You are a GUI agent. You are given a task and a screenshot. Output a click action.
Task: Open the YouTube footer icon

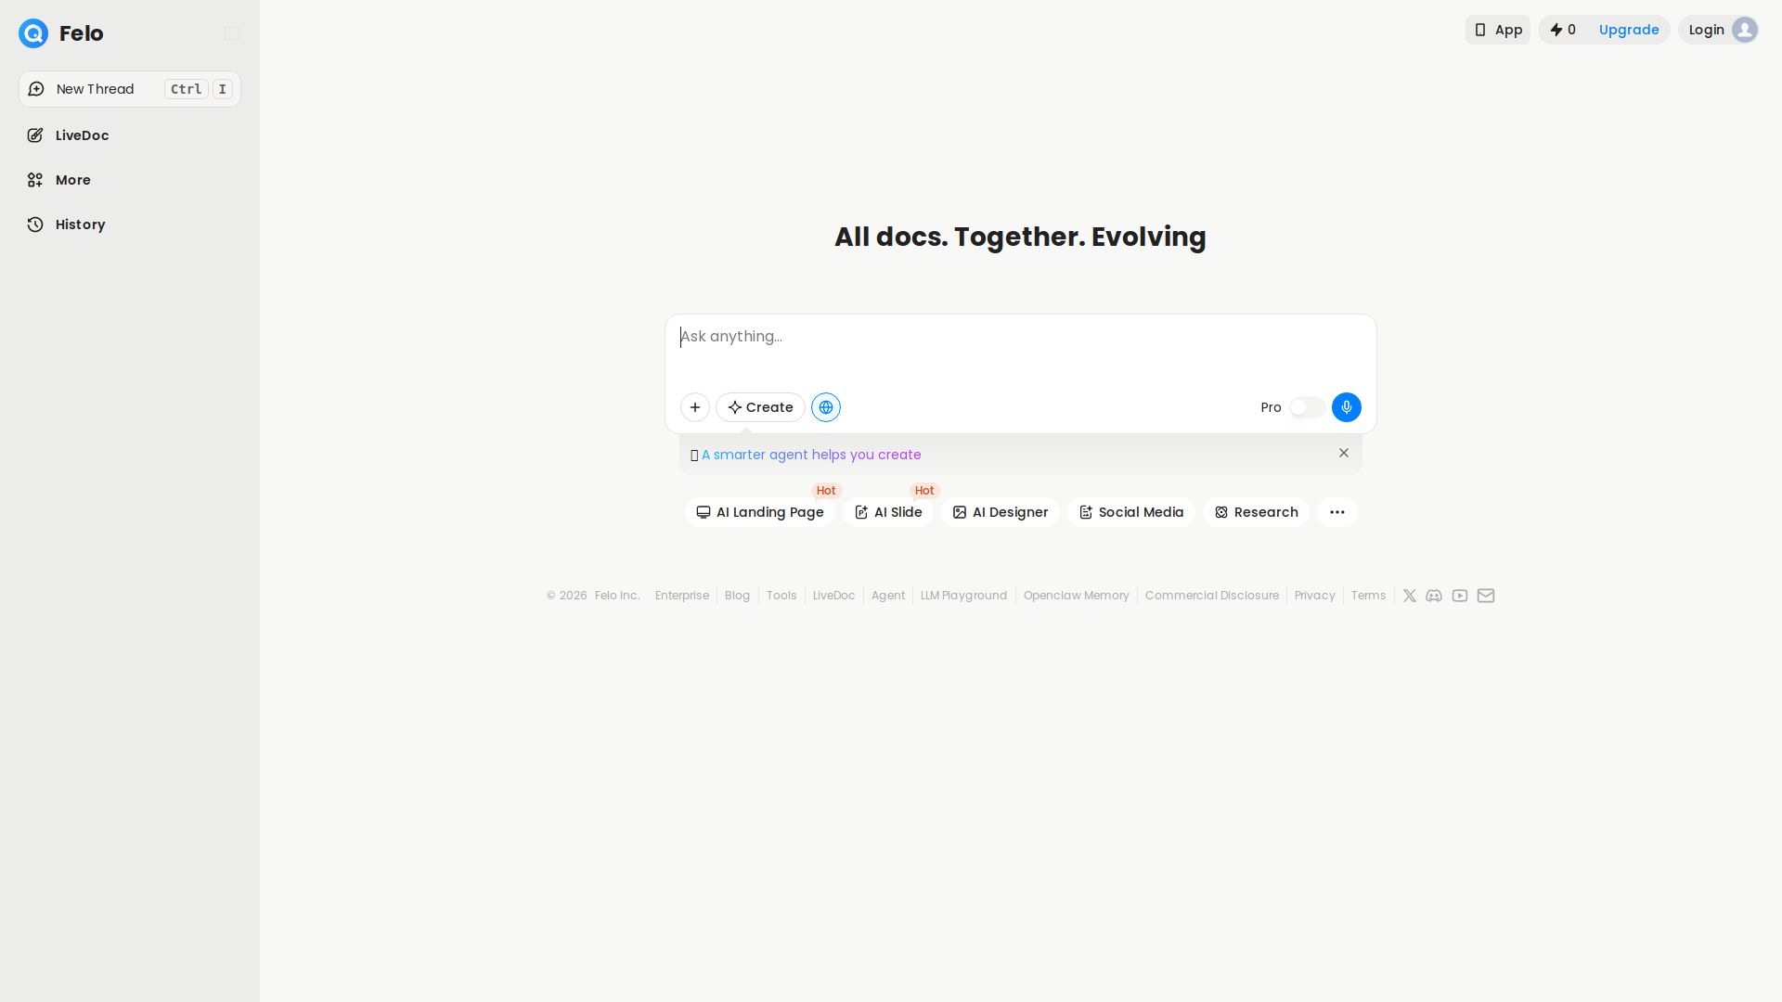[1460, 596]
